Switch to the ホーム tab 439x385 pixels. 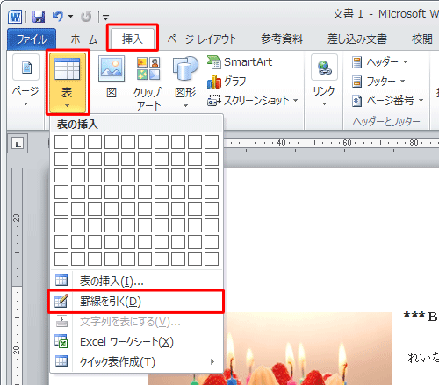click(x=83, y=39)
